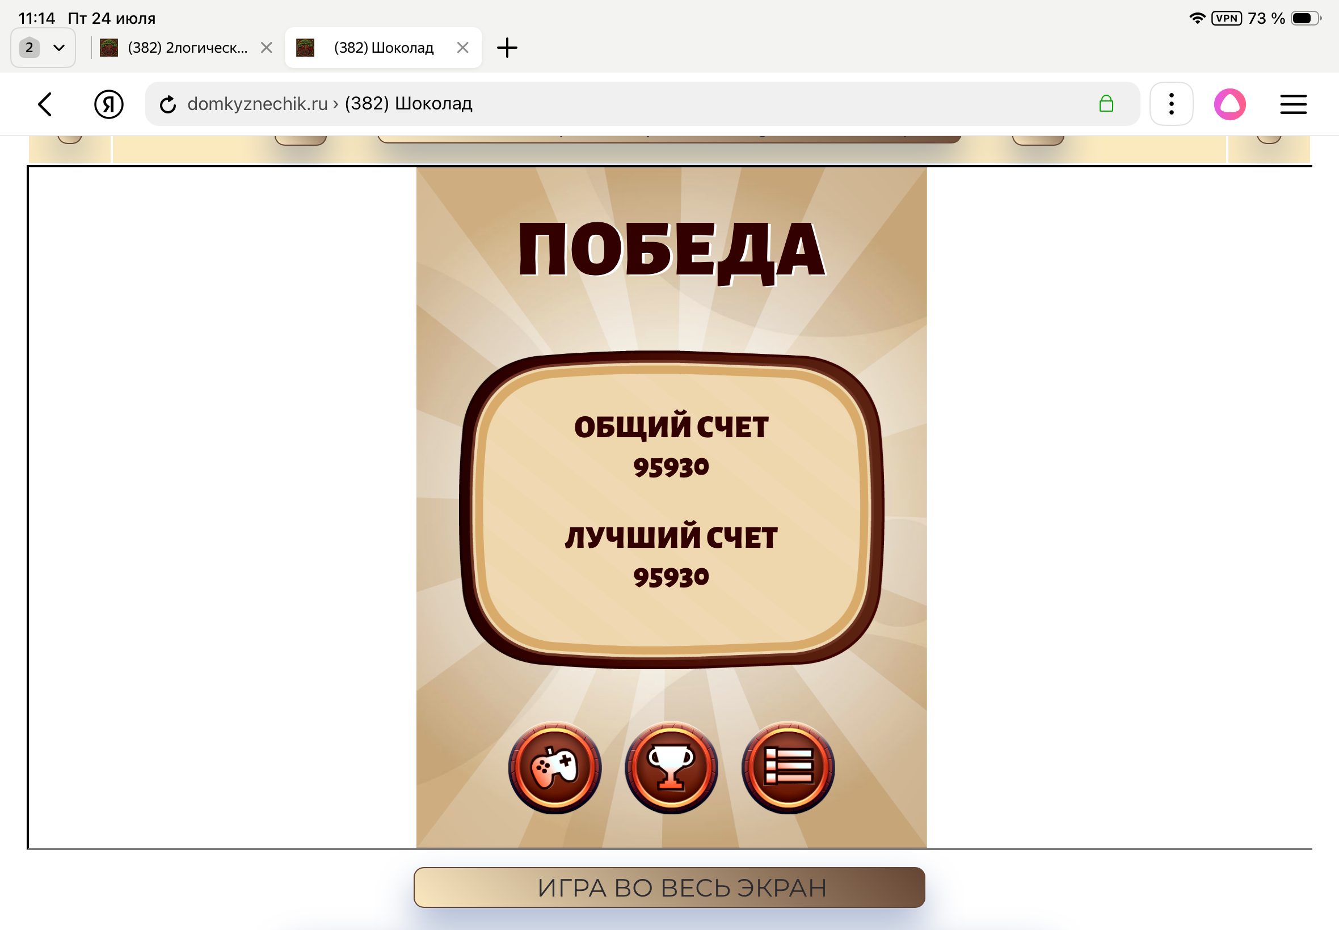Add a new tab with plus icon

507,48
